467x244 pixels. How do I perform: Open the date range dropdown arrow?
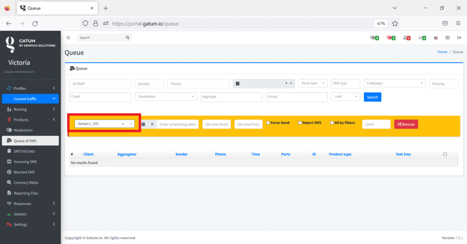(x=291, y=84)
